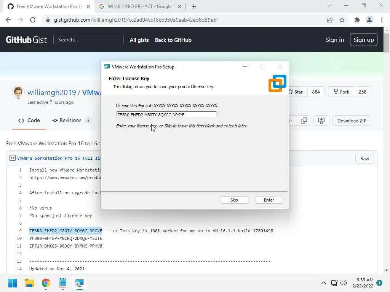Viewport: 390px width, 292px height.
Task: Click Download ZIP button
Action: (x=352, y=121)
